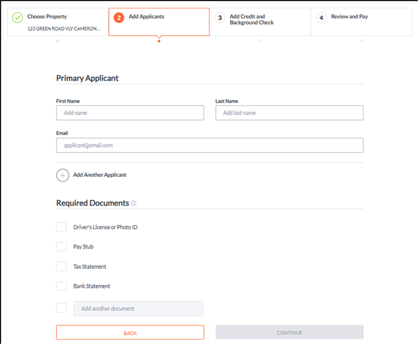Click the Tax Statement label text
The height and width of the screenshot is (344, 418).
tap(90, 266)
